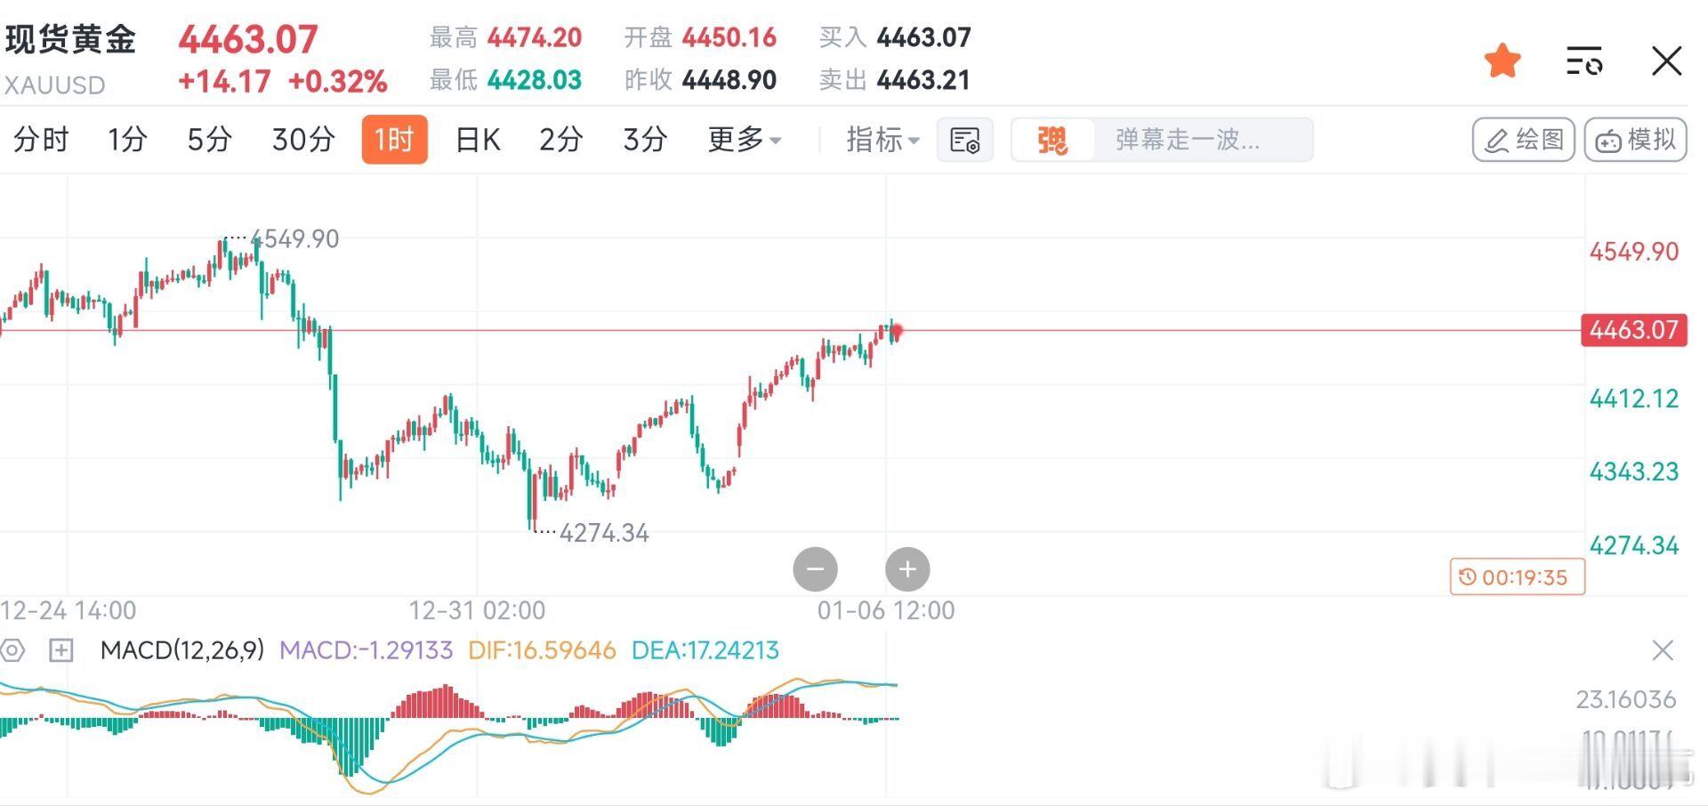Select the 分时 time-sharing tab
Screen dimensions: 1708x806
click(39, 140)
